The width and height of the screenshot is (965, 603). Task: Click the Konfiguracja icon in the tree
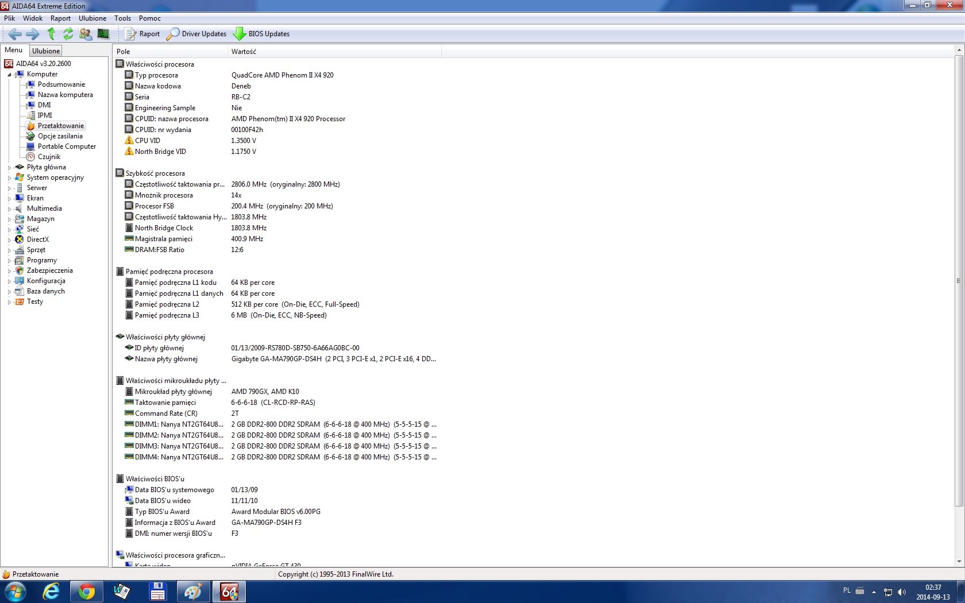20,281
